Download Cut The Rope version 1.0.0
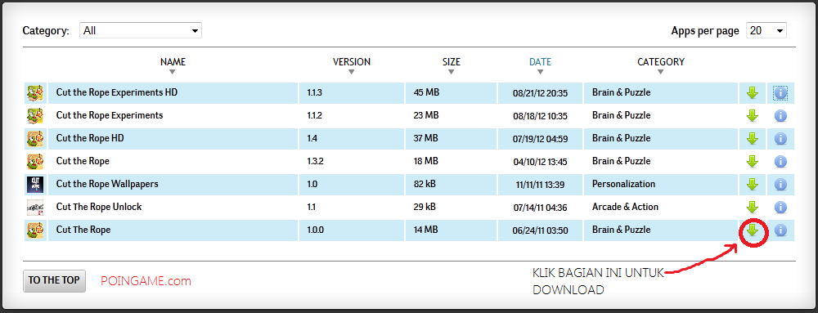The height and width of the screenshot is (313, 818). (x=752, y=230)
